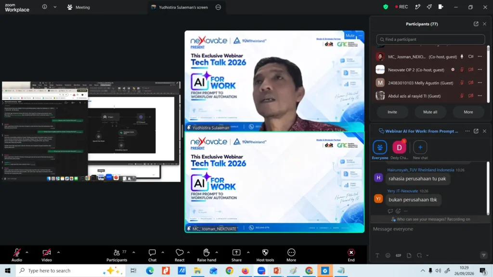Viewport: 493px width, 277px height.
Task: Toggle MC_Josman_NEXO camera in participants list
Action: (471, 57)
